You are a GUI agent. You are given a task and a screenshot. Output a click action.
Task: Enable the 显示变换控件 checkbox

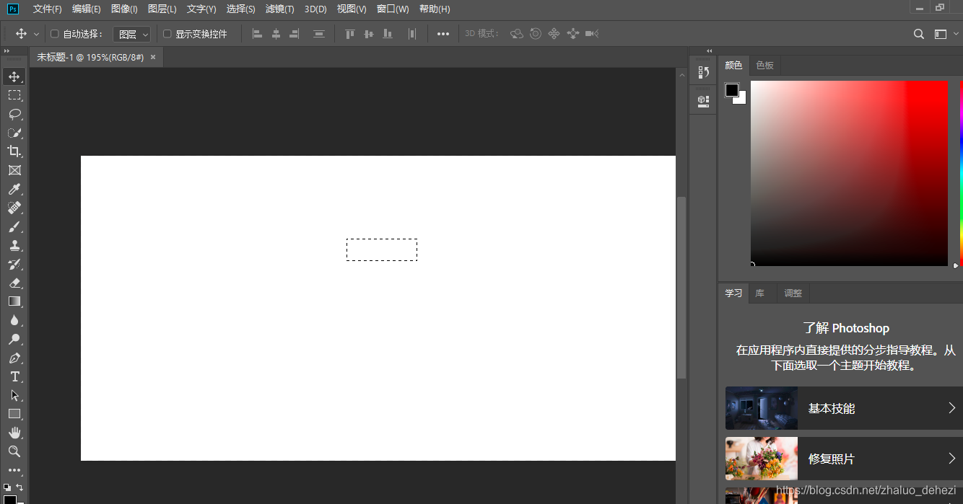(167, 34)
